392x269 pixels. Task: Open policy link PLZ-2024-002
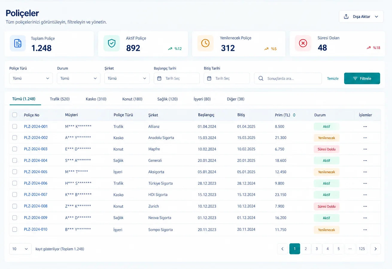click(36, 138)
